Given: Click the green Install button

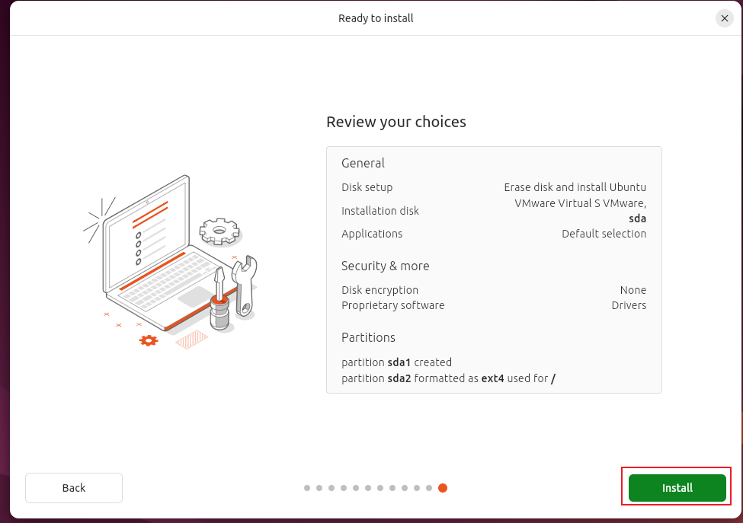Looking at the screenshot, I should [x=677, y=487].
